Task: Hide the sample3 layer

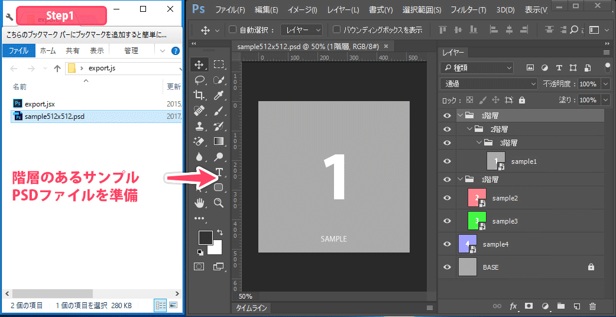Action: [x=447, y=221]
